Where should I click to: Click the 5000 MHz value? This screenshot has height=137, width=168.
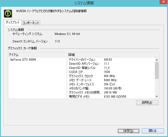coord(110,80)
